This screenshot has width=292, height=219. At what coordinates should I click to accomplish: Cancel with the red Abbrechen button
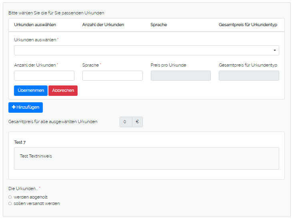tap(63, 91)
